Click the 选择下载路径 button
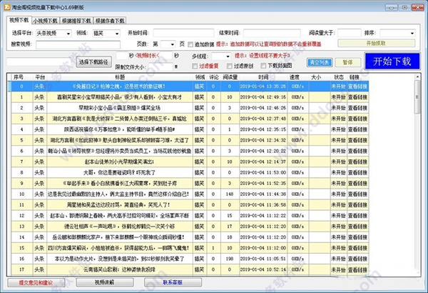 [x=93, y=62]
